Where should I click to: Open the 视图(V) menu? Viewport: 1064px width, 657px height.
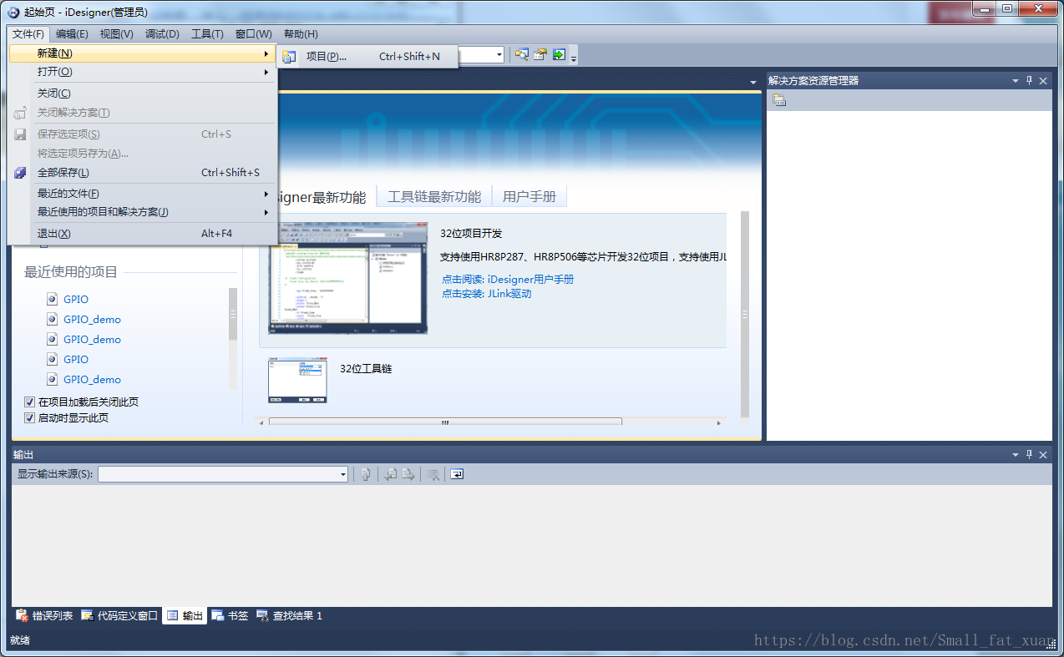point(116,34)
